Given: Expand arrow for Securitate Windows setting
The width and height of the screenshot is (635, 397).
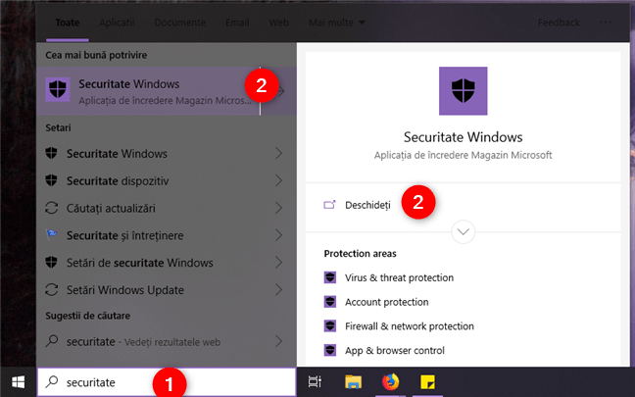Looking at the screenshot, I should tap(278, 153).
